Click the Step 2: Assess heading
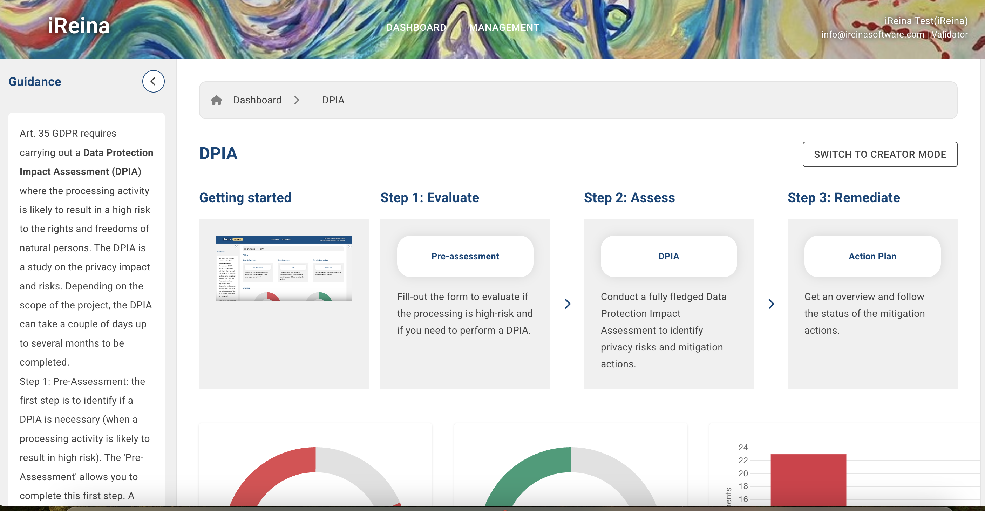985x511 pixels. coord(629,198)
